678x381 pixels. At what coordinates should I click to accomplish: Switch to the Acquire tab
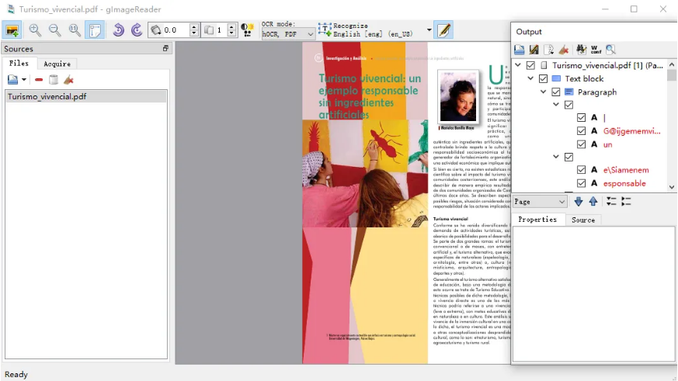coord(57,64)
